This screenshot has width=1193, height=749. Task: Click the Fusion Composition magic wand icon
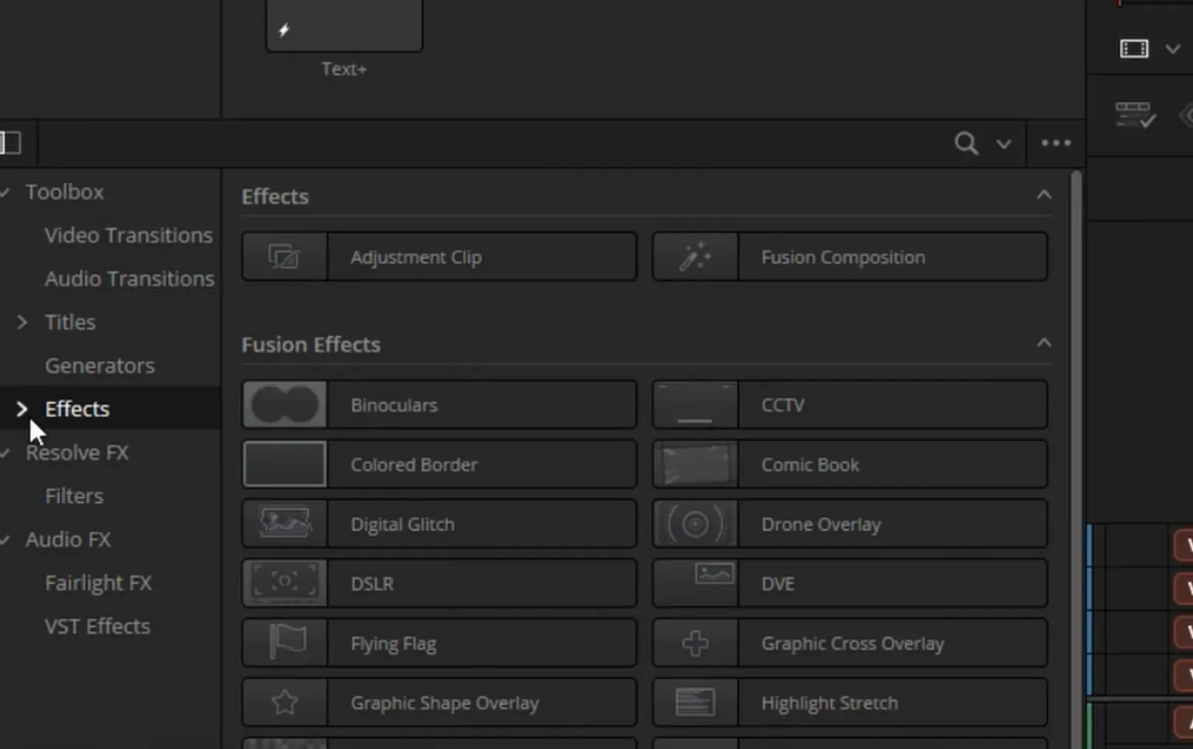(695, 257)
